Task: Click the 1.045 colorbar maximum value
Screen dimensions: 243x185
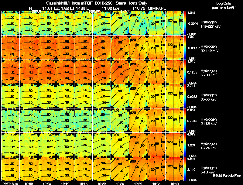Action: click(191, 13)
